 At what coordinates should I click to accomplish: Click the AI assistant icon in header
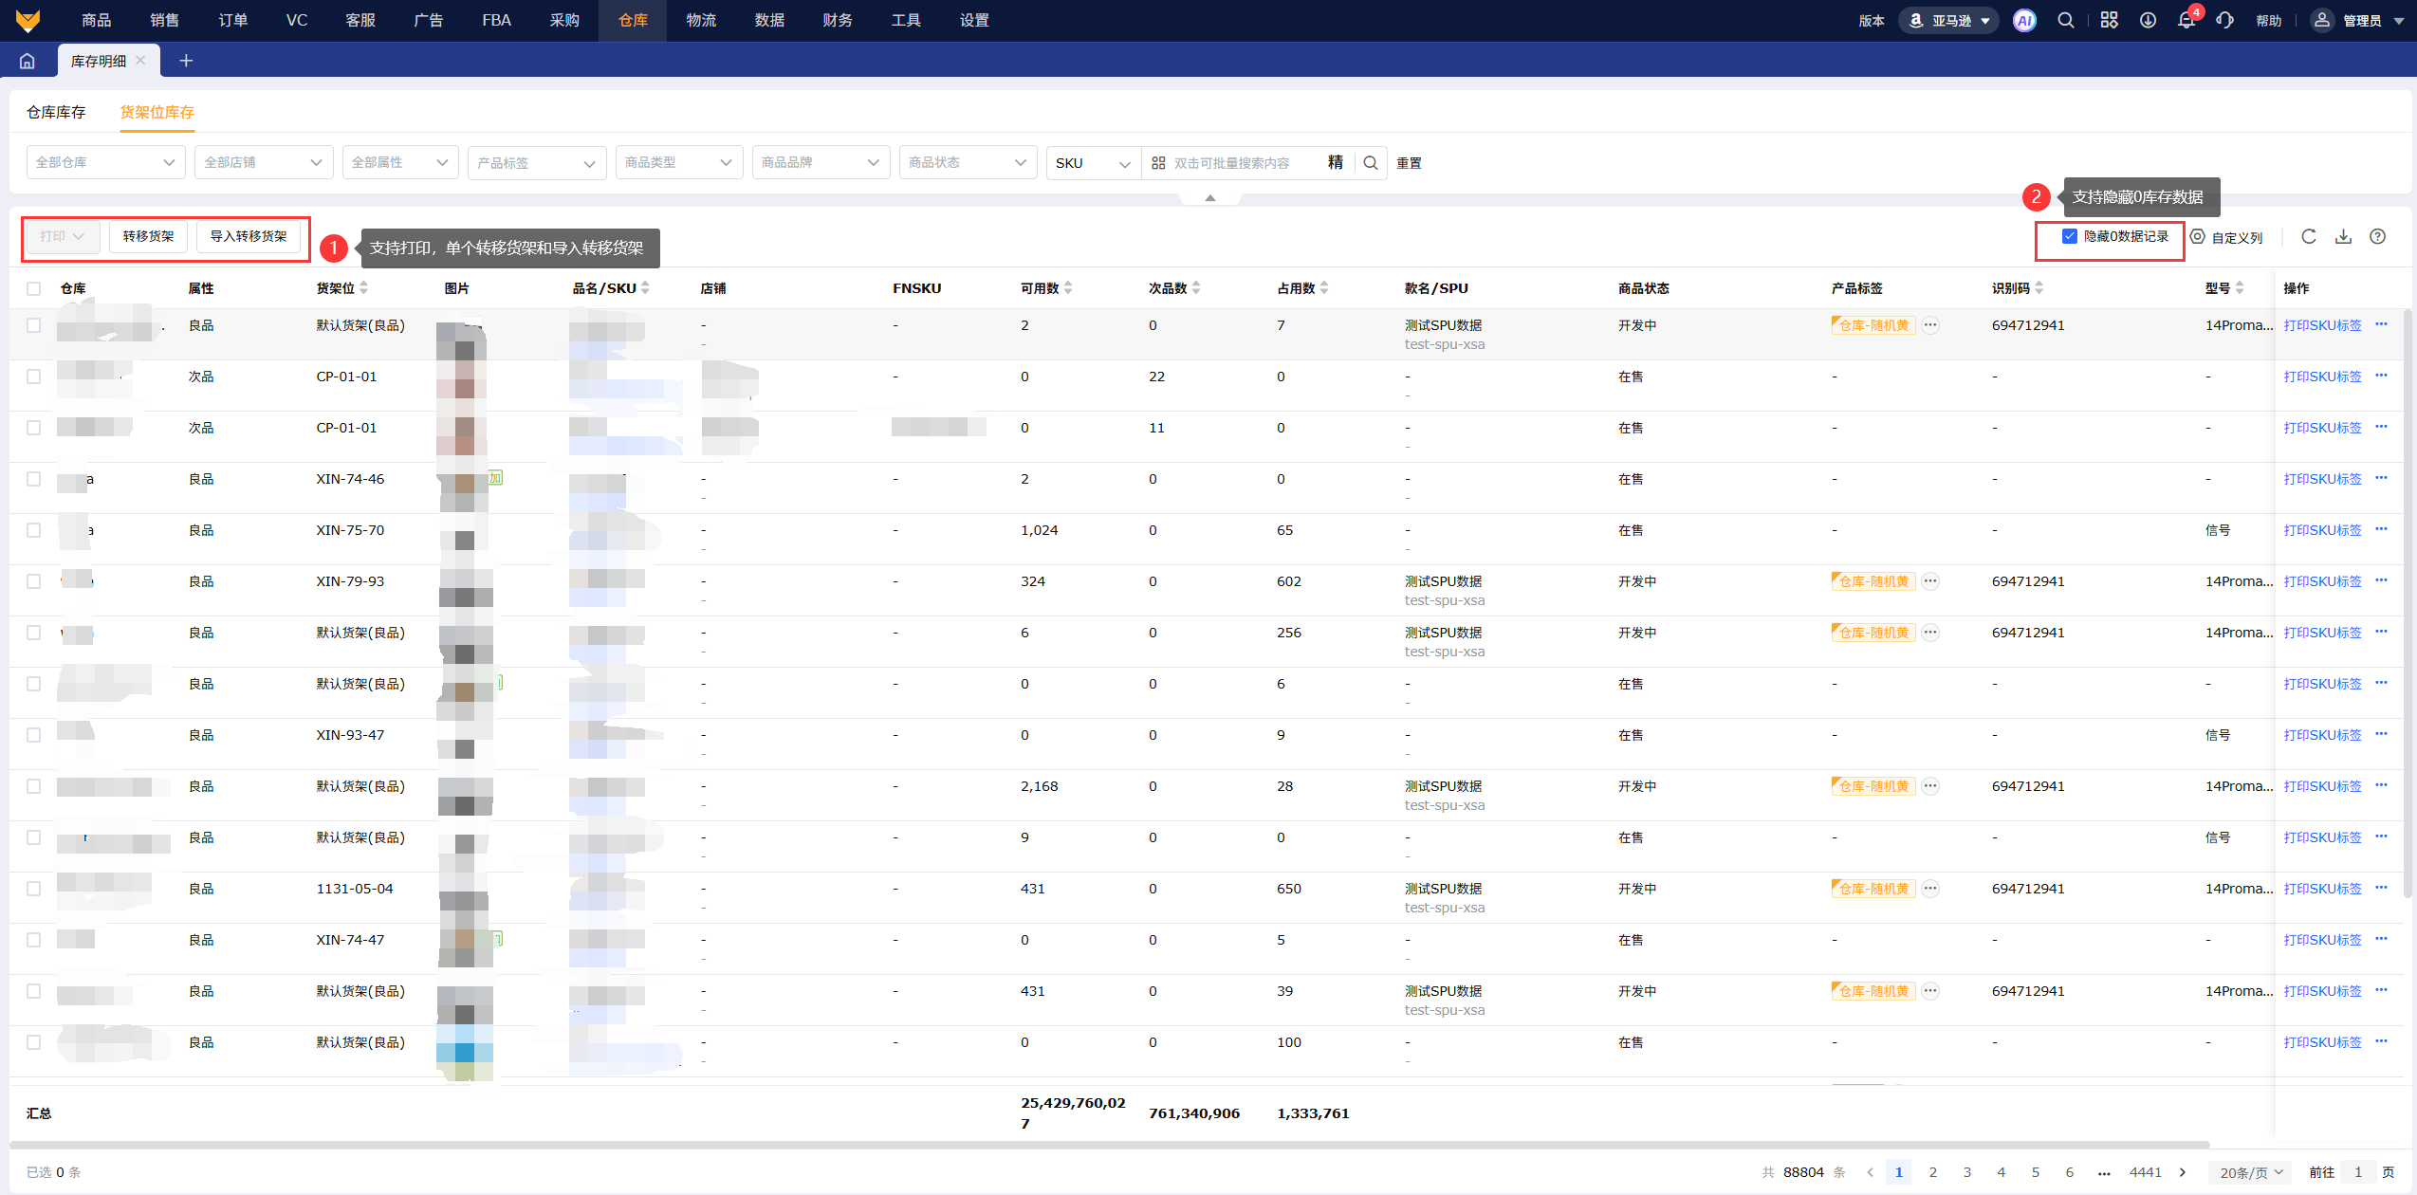2024,21
